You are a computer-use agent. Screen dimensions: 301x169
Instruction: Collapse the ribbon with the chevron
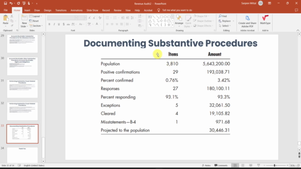click(298, 30)
